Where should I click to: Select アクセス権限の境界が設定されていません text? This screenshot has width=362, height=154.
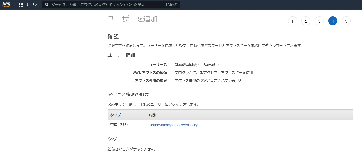[209, 81]
